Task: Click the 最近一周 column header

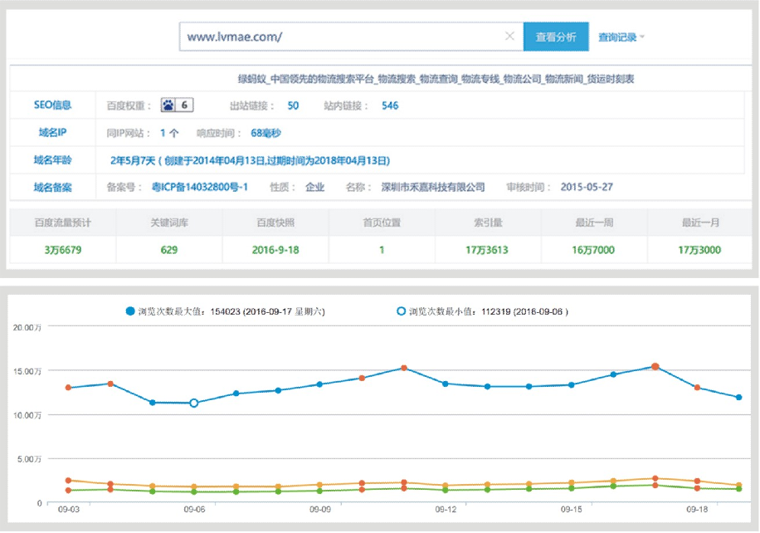Action: tap(594, 222)
